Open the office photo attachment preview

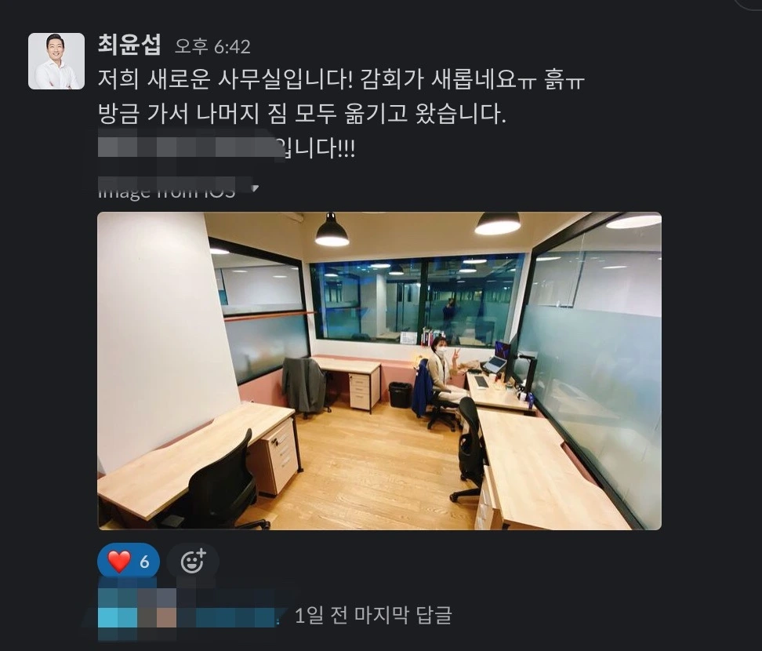(x=379, y=371)
